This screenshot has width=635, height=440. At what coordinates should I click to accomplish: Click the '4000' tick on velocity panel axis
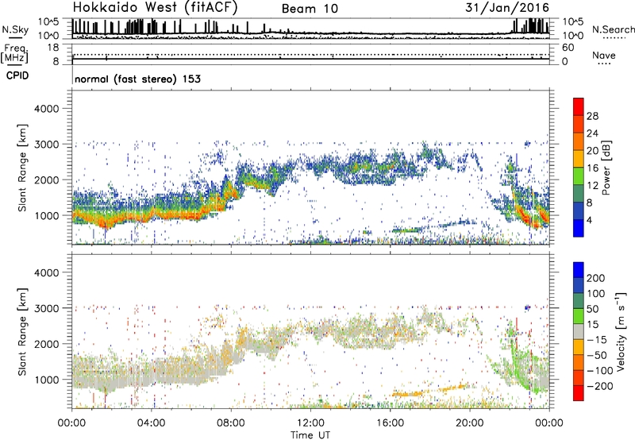(x=47, y=272)
